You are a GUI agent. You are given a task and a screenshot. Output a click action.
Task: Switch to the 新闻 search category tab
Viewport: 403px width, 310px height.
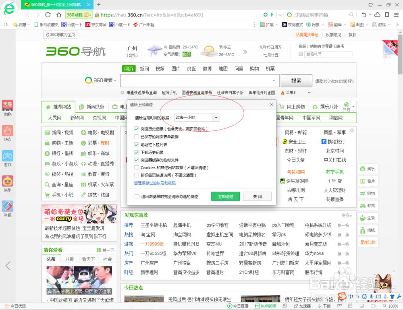tap(144, 68)
